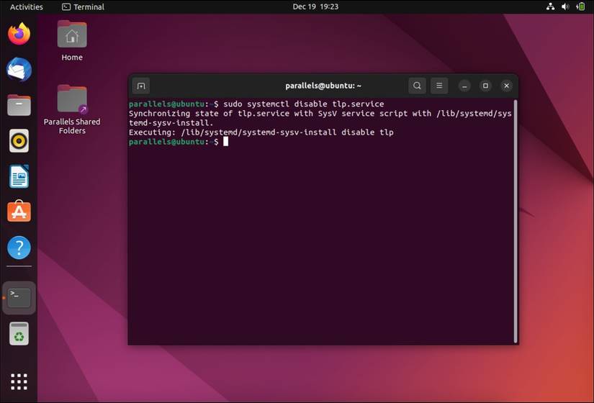The image size is (594, 403).
Task: Click the cursor at the empty terminal prompt
Action: (x=226, y=142)
